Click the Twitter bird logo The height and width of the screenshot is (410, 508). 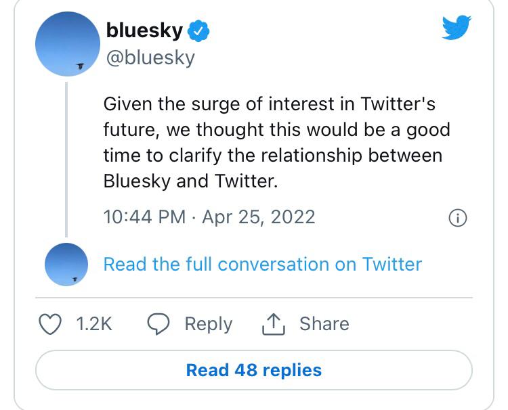pos(457,28)
